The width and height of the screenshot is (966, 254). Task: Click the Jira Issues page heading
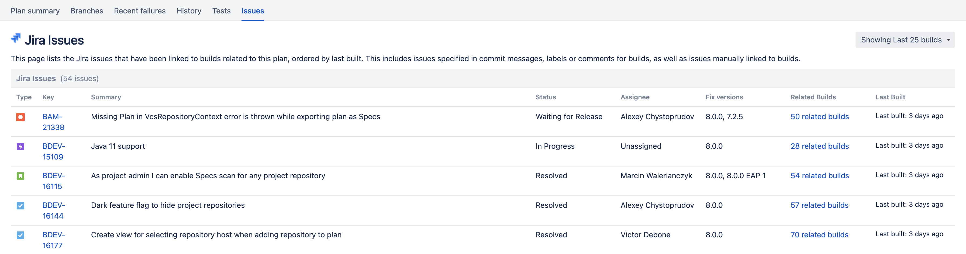[54, 40]
